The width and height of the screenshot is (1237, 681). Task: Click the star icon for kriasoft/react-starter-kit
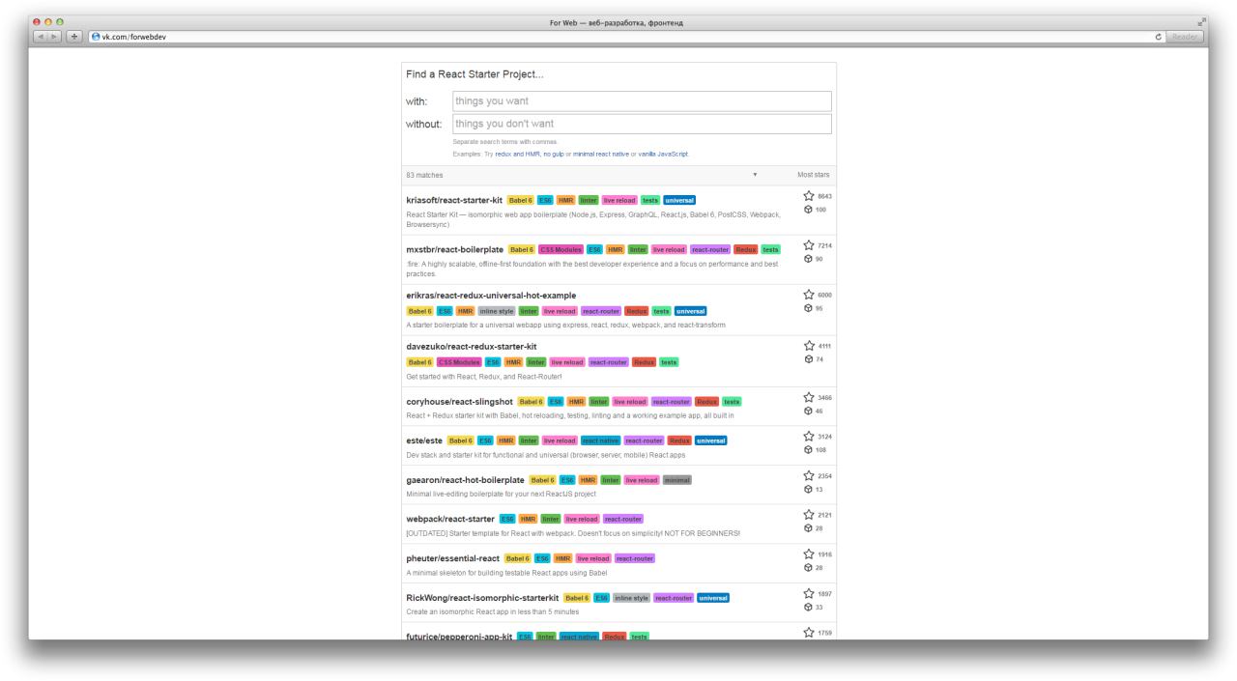pos(809,196)
